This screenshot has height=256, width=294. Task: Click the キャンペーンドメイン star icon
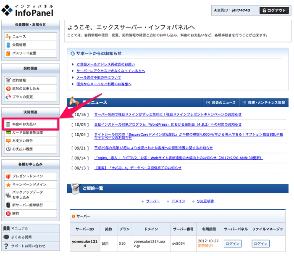pos(8,185)
